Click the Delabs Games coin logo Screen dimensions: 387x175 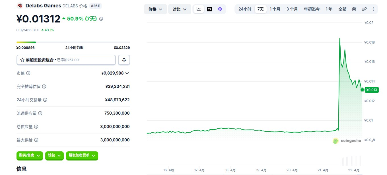20,6
